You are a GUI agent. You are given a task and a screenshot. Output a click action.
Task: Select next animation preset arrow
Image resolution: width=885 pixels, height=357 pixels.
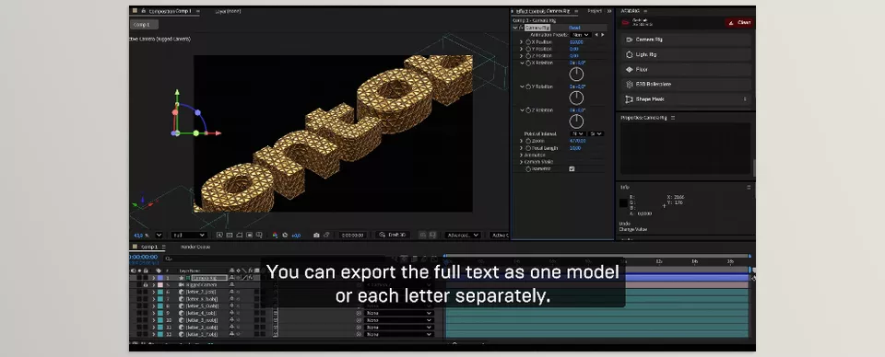[x=603, y=34]
